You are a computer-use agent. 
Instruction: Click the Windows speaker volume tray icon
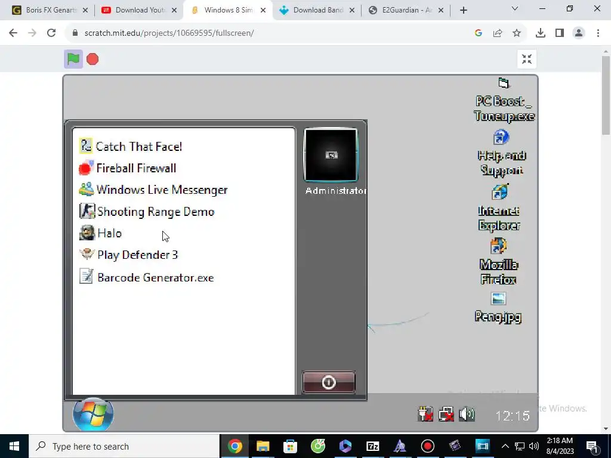tap(534, 446)
